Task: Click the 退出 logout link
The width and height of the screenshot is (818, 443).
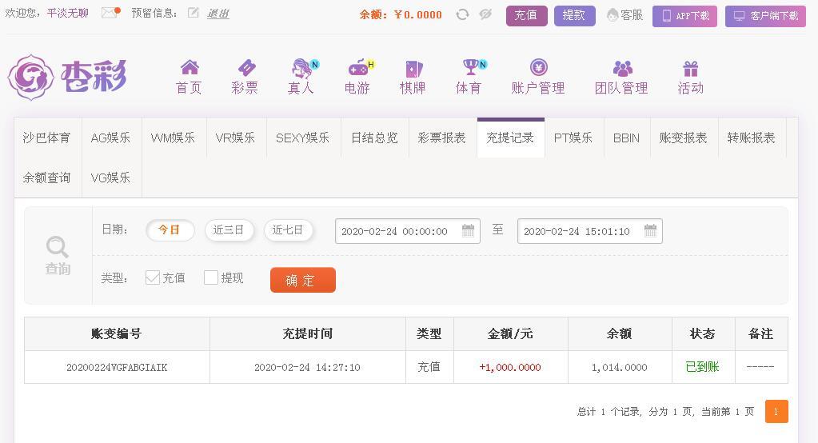Action: tap(218, 14)
